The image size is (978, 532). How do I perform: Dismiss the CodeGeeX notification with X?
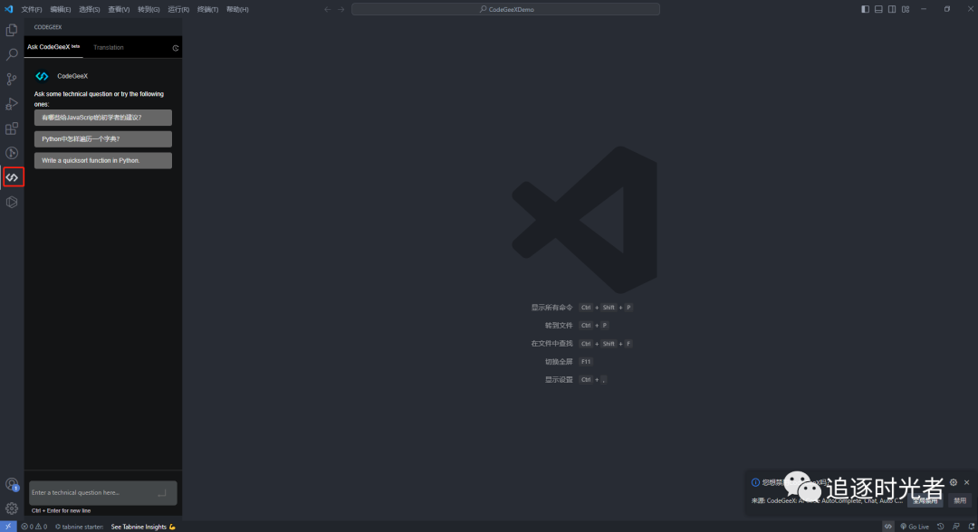967,482
